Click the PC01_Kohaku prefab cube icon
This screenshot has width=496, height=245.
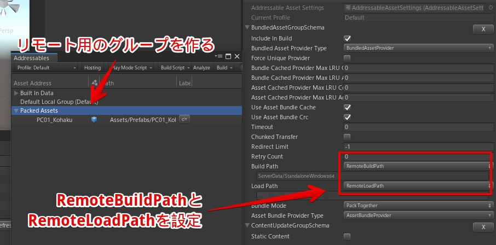[94, 120]
